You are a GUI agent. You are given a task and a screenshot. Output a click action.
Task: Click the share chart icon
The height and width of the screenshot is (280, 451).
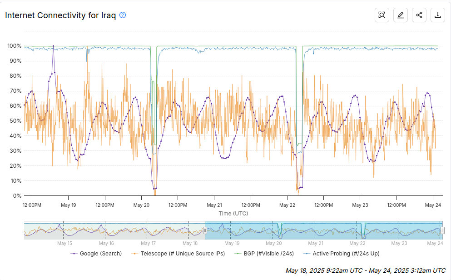pos(419,15)
